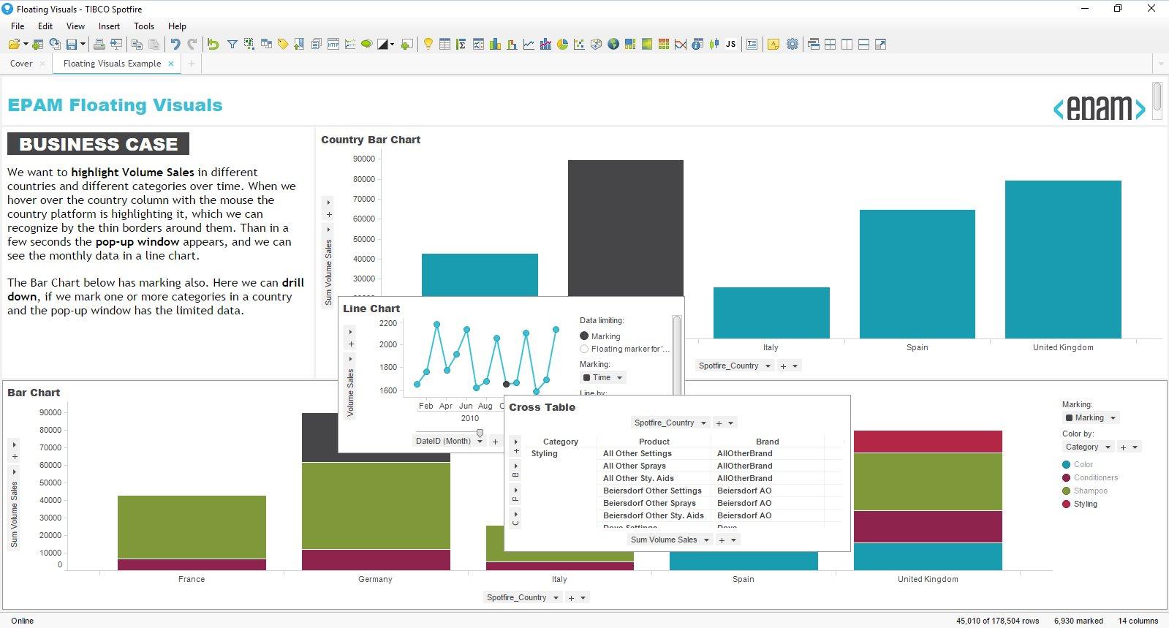Click the DateID month slider handle
Viewport: 1169px width, 628px height.
(x=480, y=433)
